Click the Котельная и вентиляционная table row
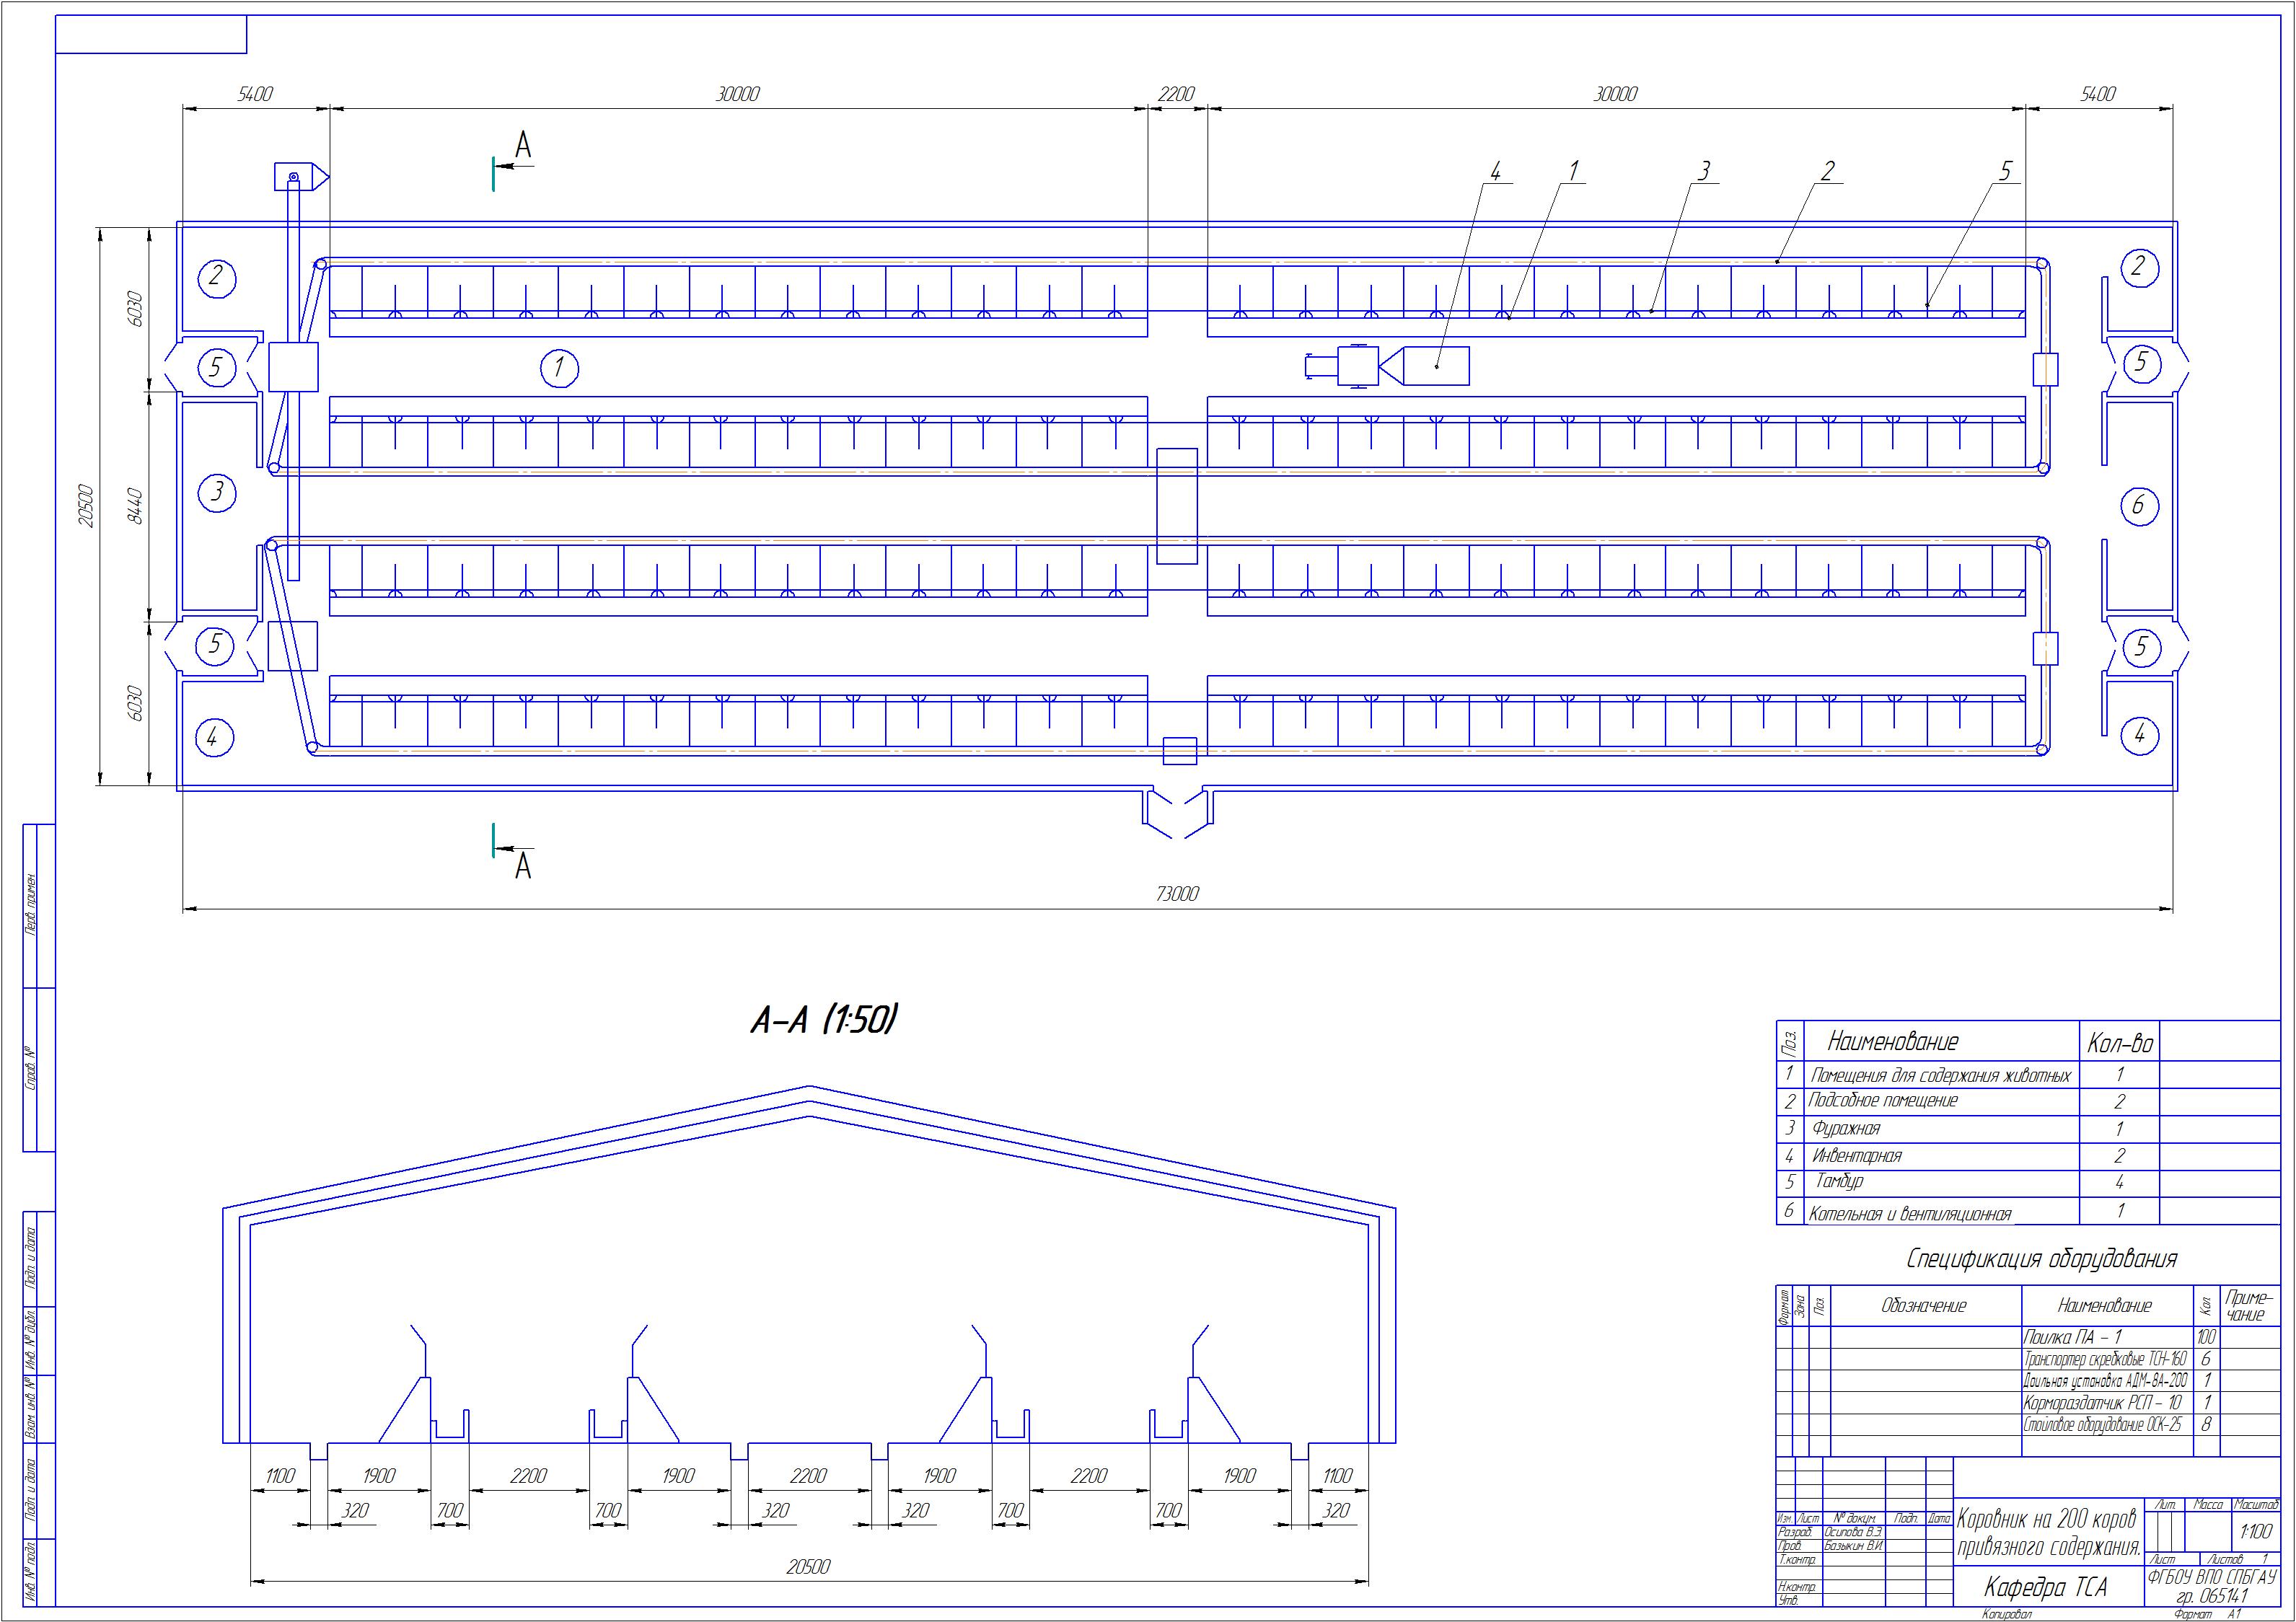Screen dimensions: 2296x1622 (1909, 1214)
